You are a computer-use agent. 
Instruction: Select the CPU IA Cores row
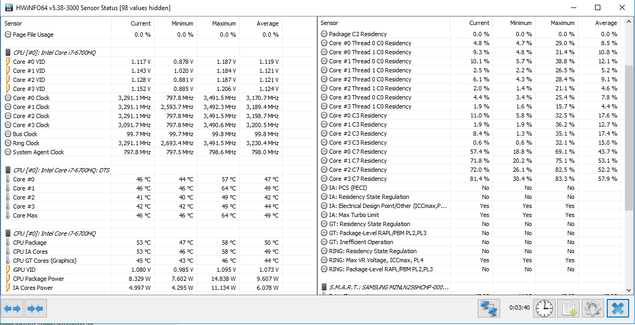pyautogui.click(x=141, y=252)
